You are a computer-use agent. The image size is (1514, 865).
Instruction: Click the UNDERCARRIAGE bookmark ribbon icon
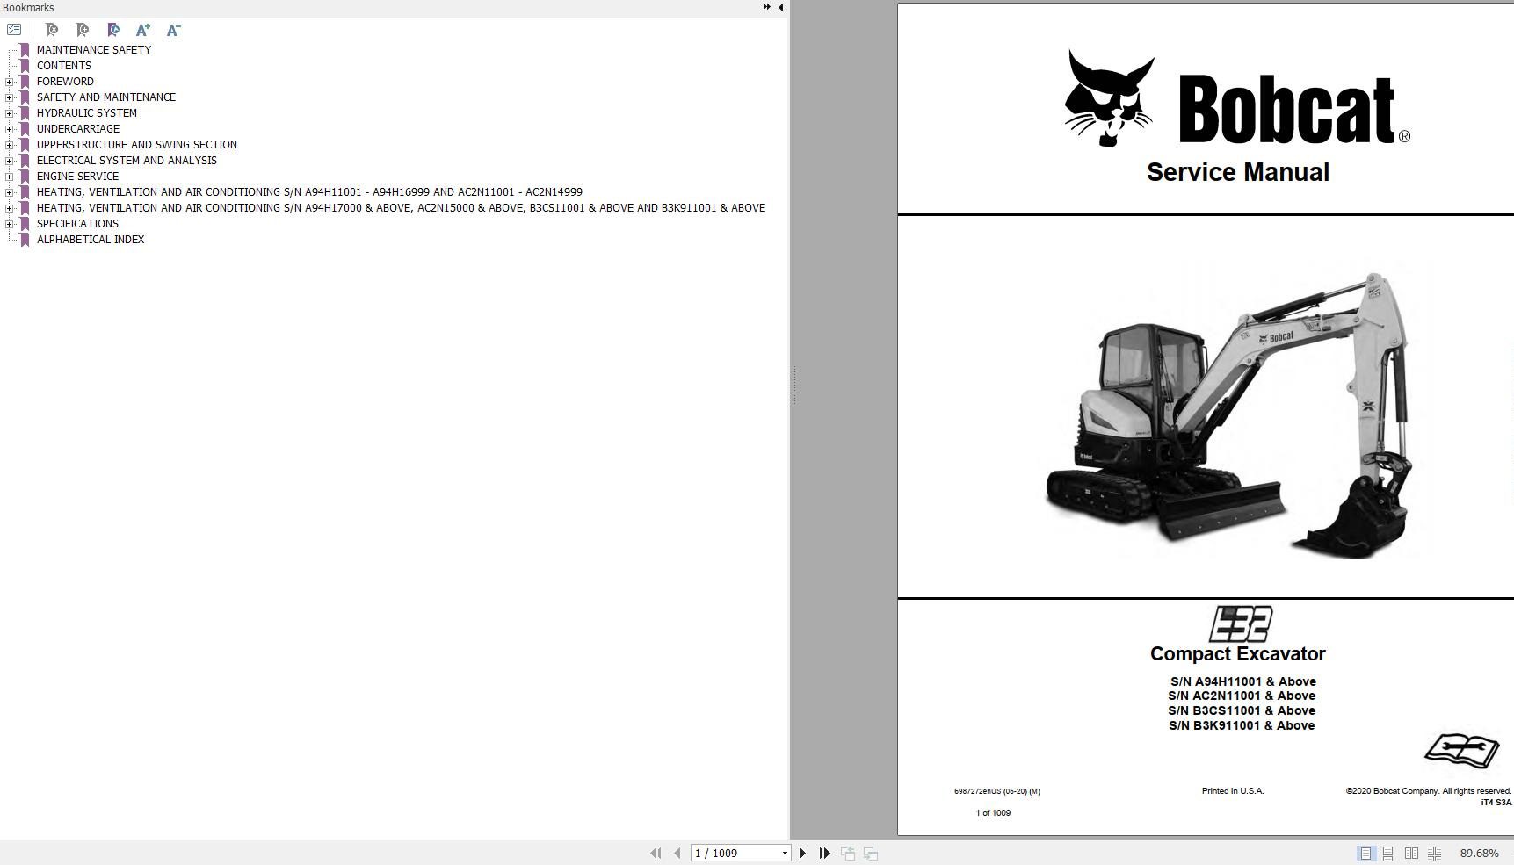coord(25,129)
